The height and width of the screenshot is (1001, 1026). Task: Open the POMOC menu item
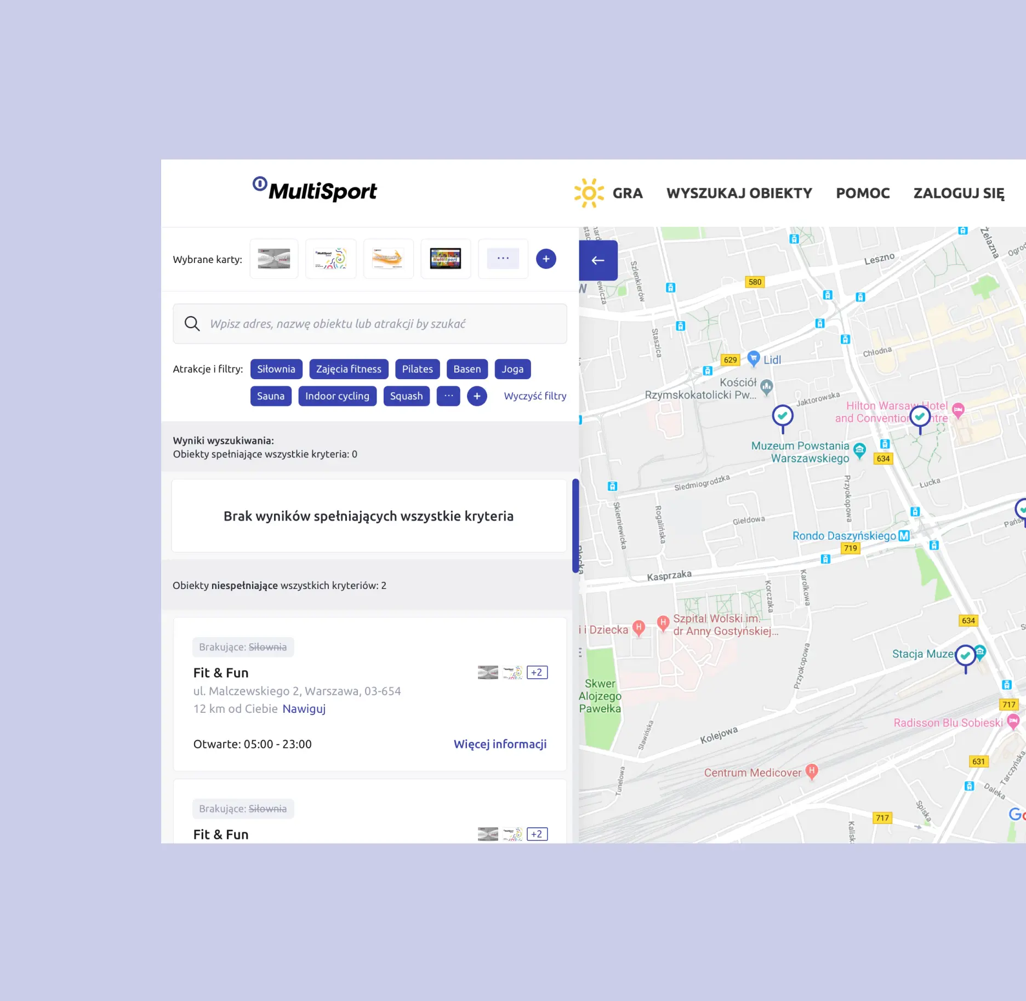point(863,193)
